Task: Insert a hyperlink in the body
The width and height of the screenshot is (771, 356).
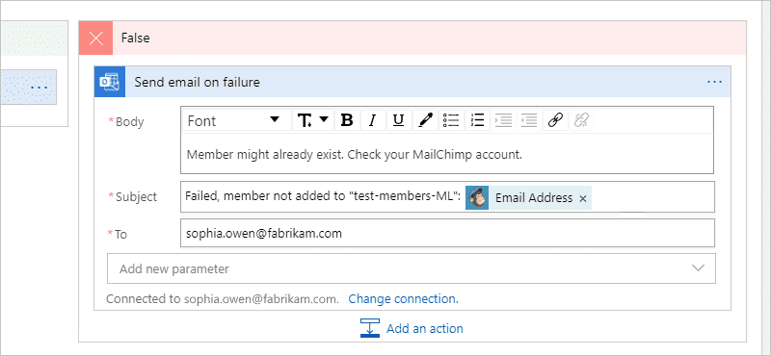Action: pyautogui.click(x=555, y=120)
